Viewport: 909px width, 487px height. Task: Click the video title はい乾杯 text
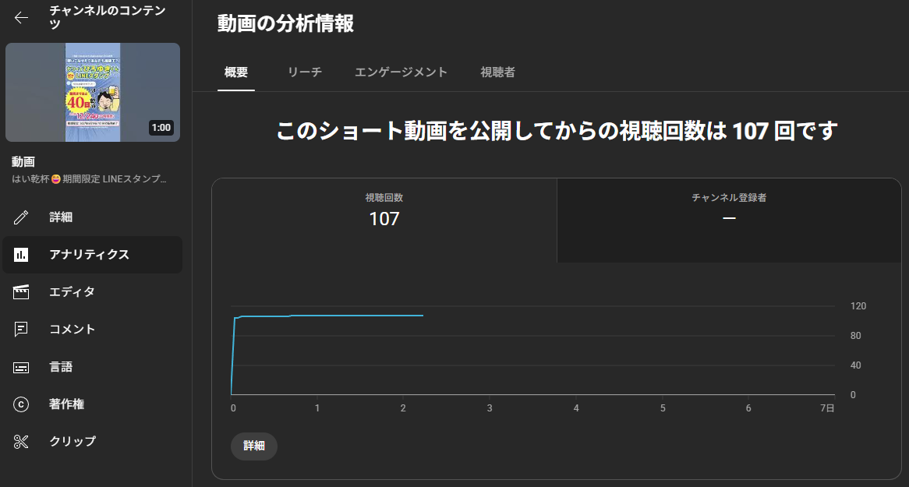(x=89, y=179)
